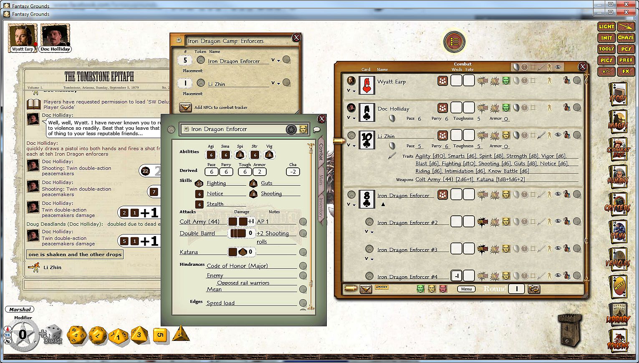This screenshot has height=363, width=639.
Task: Click the CHASE toolbar button
Action: click(x=626, y=38)
